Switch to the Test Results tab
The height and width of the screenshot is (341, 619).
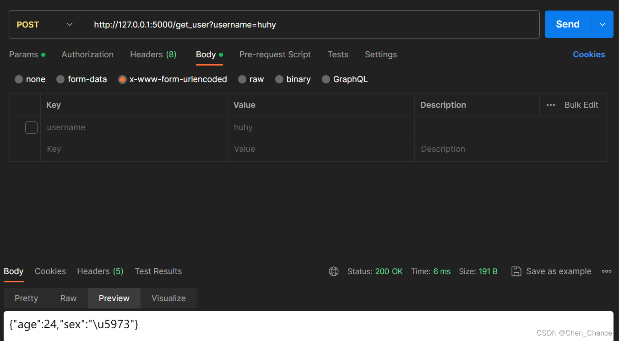pyautogui.click(x=158, y=271)
